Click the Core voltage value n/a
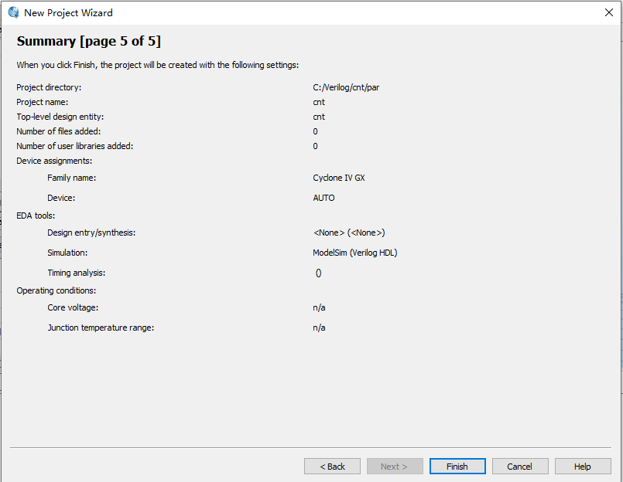 coord(319,308)
